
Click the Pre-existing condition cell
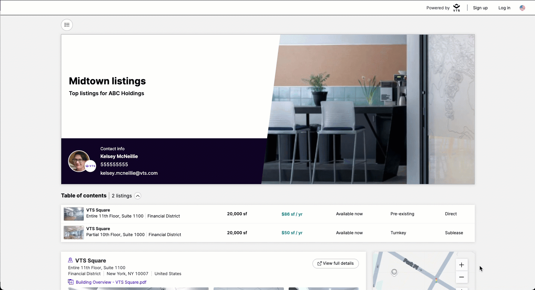(x=402, y=214)
